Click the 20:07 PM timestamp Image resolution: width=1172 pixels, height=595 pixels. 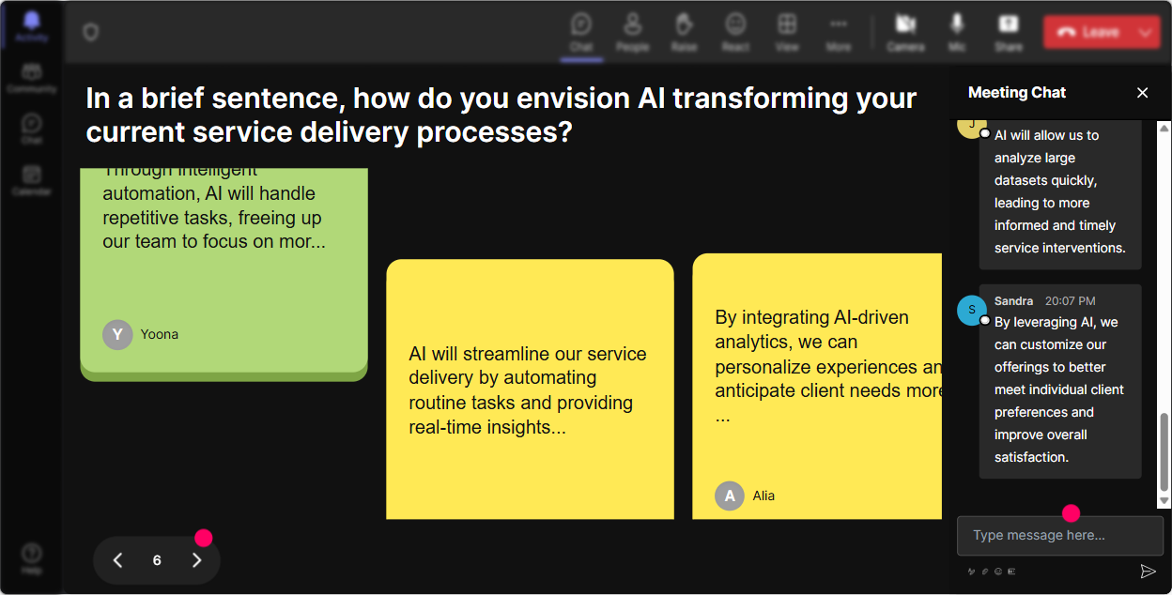pyautogui.click(x=1070, y=301)
